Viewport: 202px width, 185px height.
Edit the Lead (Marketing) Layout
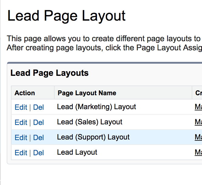click(21, 107)
